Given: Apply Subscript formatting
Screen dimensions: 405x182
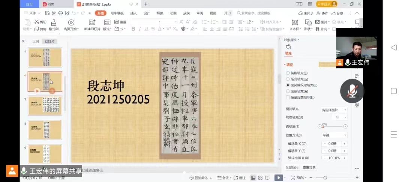Looking at the screenshot, I should (x=175, y=29).
